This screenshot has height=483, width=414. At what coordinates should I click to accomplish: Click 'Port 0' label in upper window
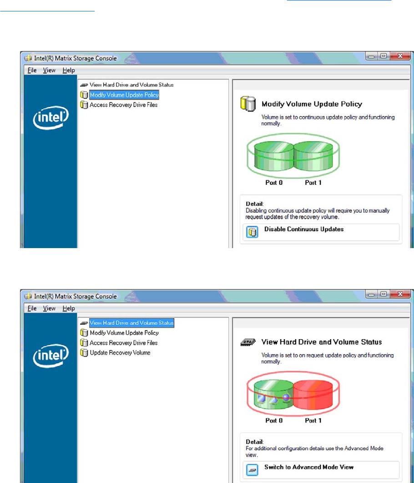pyautogui.click(x=274, y=183)
